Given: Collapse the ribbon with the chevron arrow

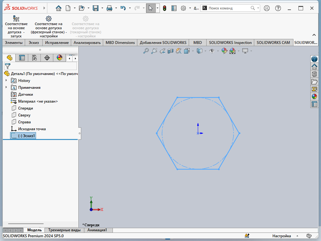Looking at the screenshot, I should tap(314, 35).
